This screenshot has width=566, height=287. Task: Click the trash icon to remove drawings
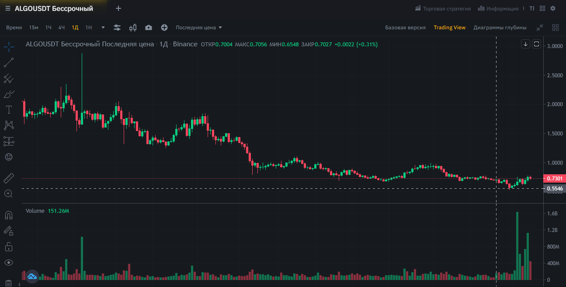point(9,283)
